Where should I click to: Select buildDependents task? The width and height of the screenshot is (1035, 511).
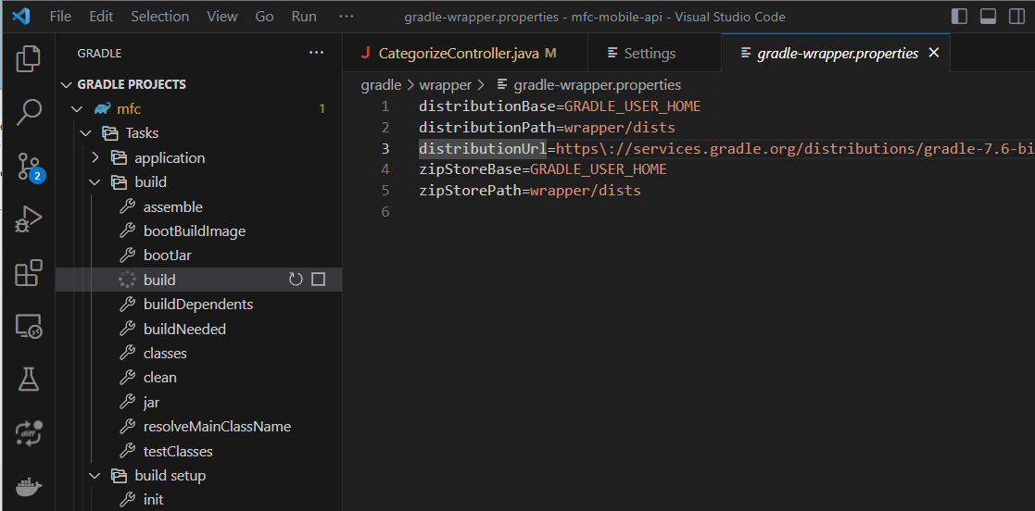(x=198, y=305)
